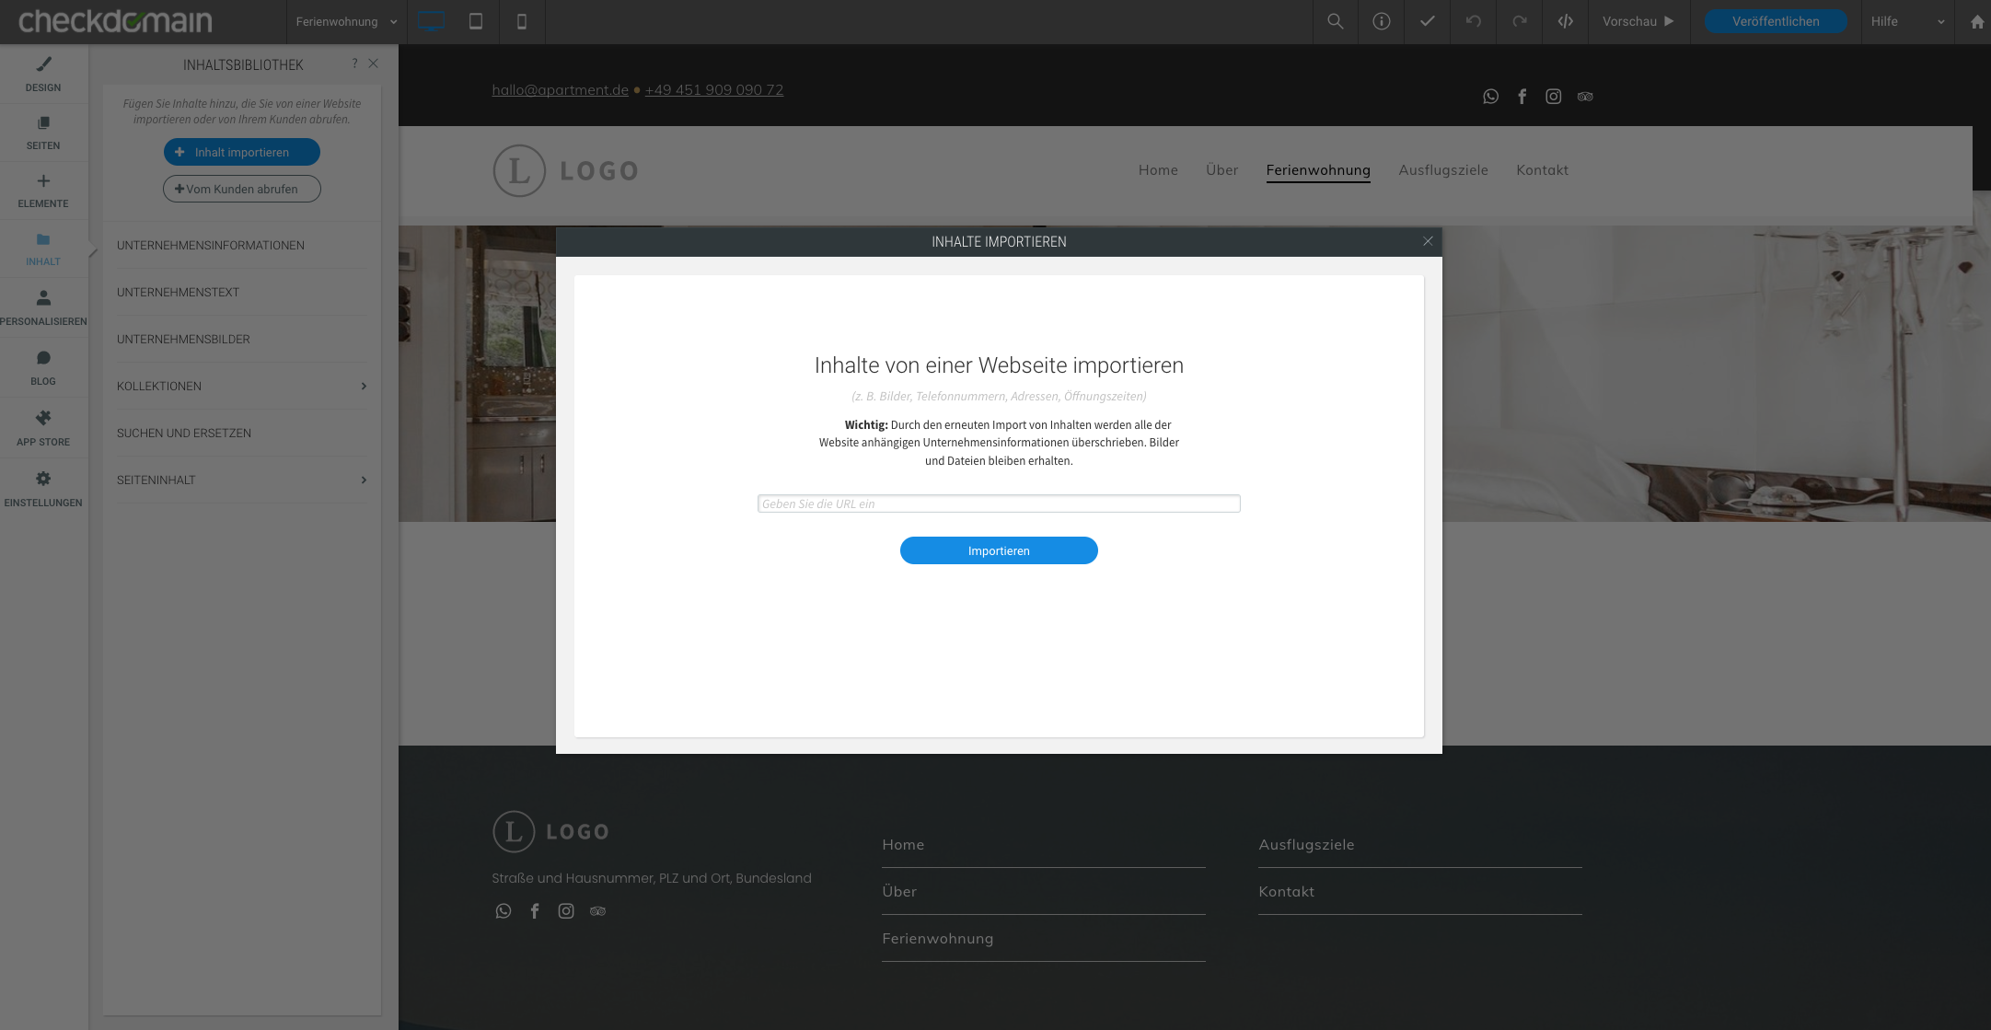Viewport: 1991px width, 1030px height.
Task: Click the Importieren button
Action: point(999,550)
